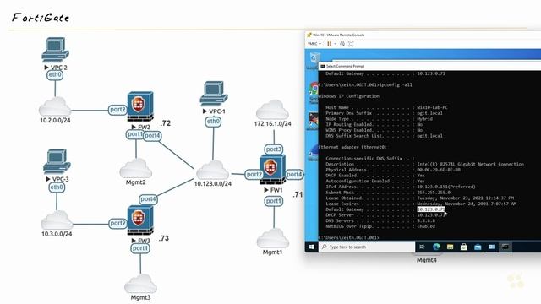This screenshot has width=541, height=304.
Task: Open Task View on the taskbar
Action: pyautogui.click(x=422, y=247)
